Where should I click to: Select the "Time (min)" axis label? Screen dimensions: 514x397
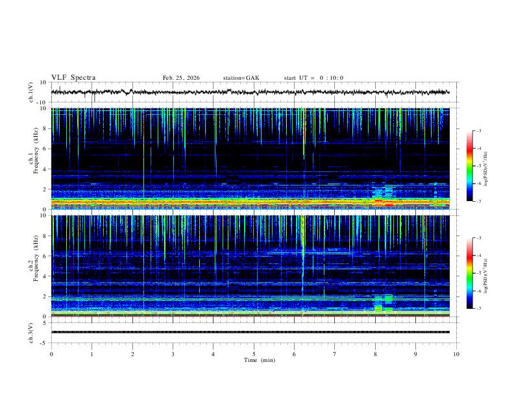pos(260,360)
